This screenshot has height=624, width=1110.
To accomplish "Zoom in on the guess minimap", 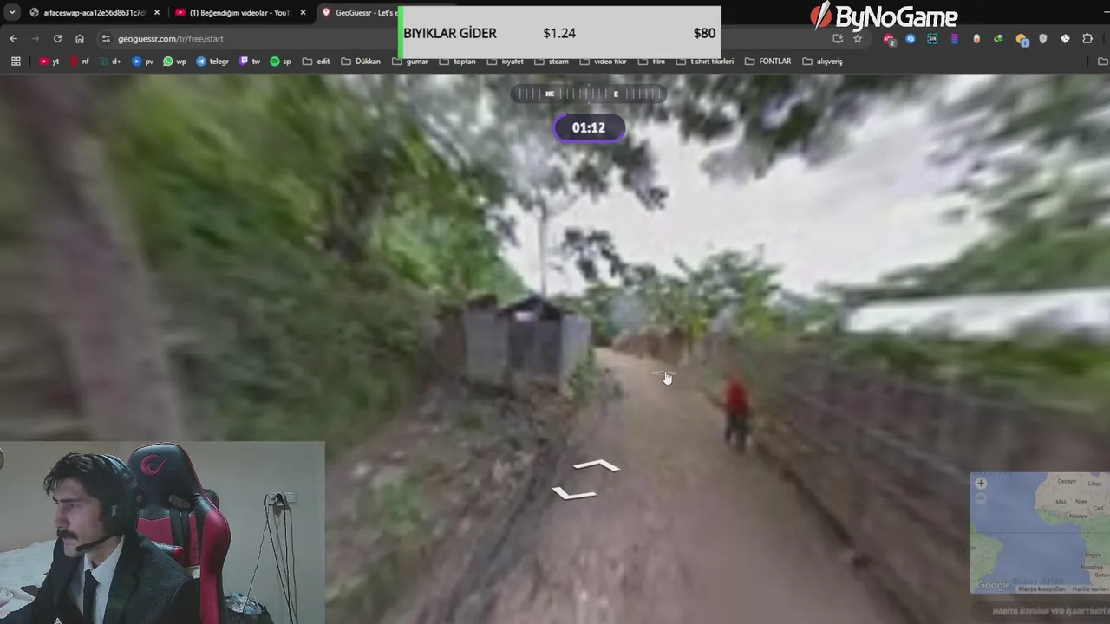I will tap(981, 483).
